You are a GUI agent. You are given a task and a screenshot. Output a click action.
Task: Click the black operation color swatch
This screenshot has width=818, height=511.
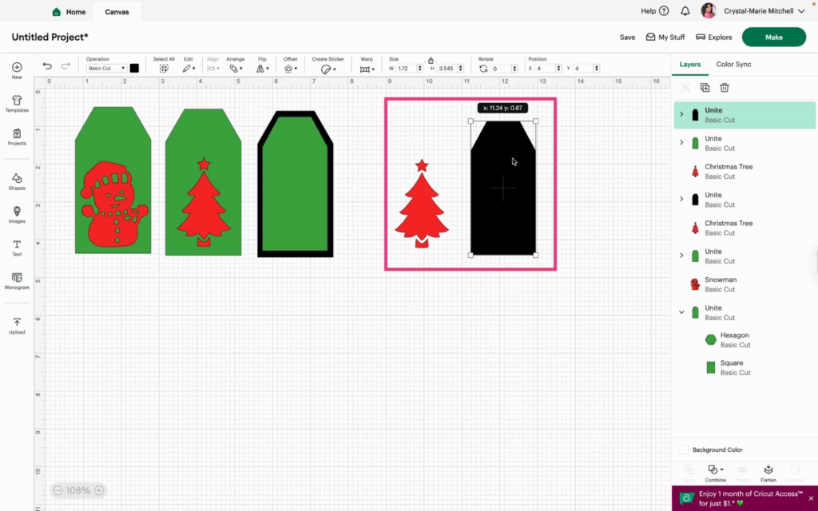(134, 69)
